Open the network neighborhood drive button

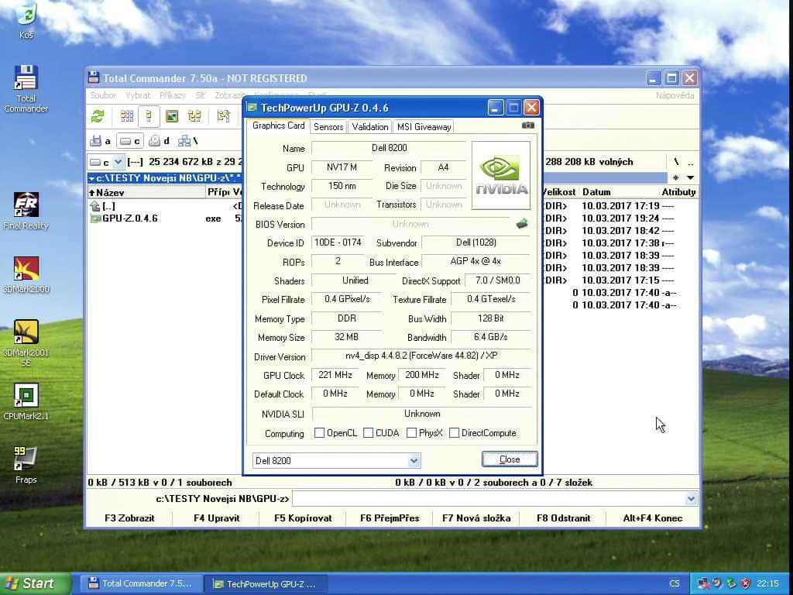(x=187, y=141)
